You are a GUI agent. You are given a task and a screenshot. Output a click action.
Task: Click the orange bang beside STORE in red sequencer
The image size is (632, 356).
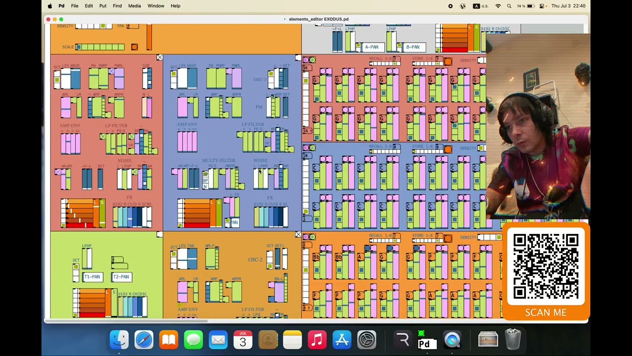tap(448, 61)
